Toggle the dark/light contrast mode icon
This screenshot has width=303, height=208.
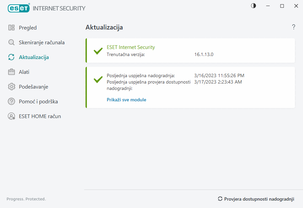[254, 6]
